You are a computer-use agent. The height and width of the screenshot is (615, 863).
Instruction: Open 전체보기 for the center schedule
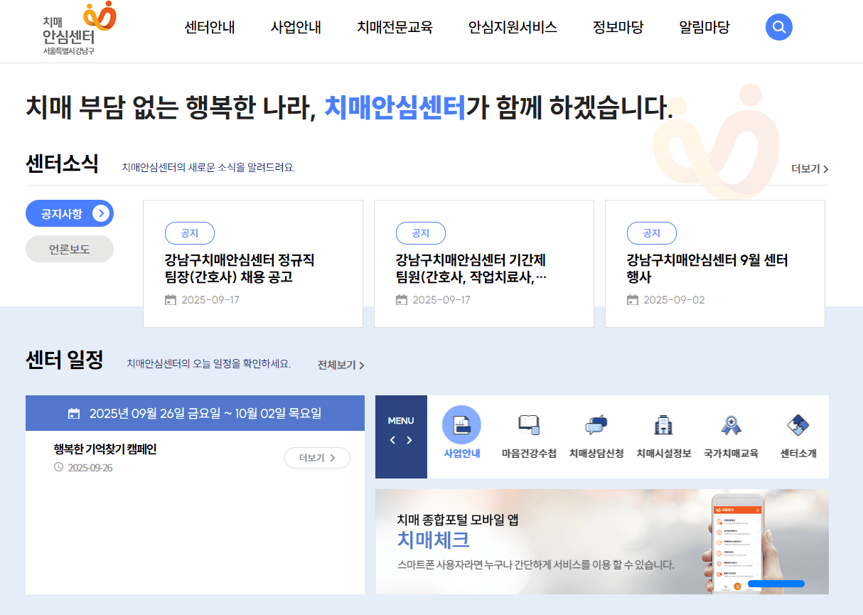341,365
